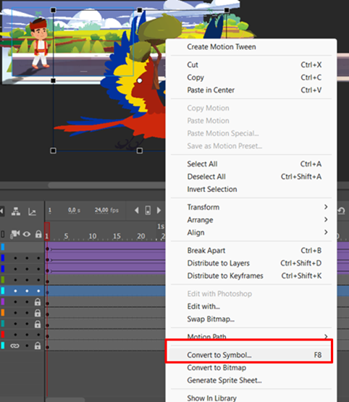Unlock the orange-colored layer
Viewport: 349px width, 402px height.
[x=38, y=313]
